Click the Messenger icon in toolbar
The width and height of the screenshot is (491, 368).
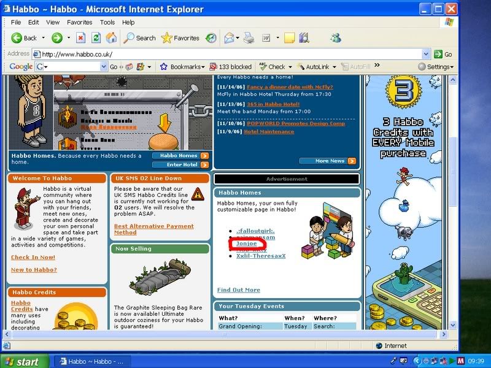click(336, 38)
